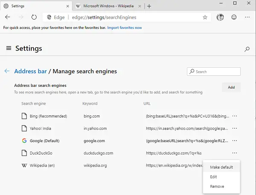The height and width of the screenshot is (195, 256).
Task: Click the in.search.yahoo.com URL
Action: pos(187,129)
